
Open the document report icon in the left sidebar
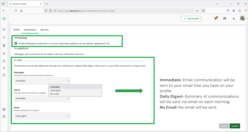[4, 75]
